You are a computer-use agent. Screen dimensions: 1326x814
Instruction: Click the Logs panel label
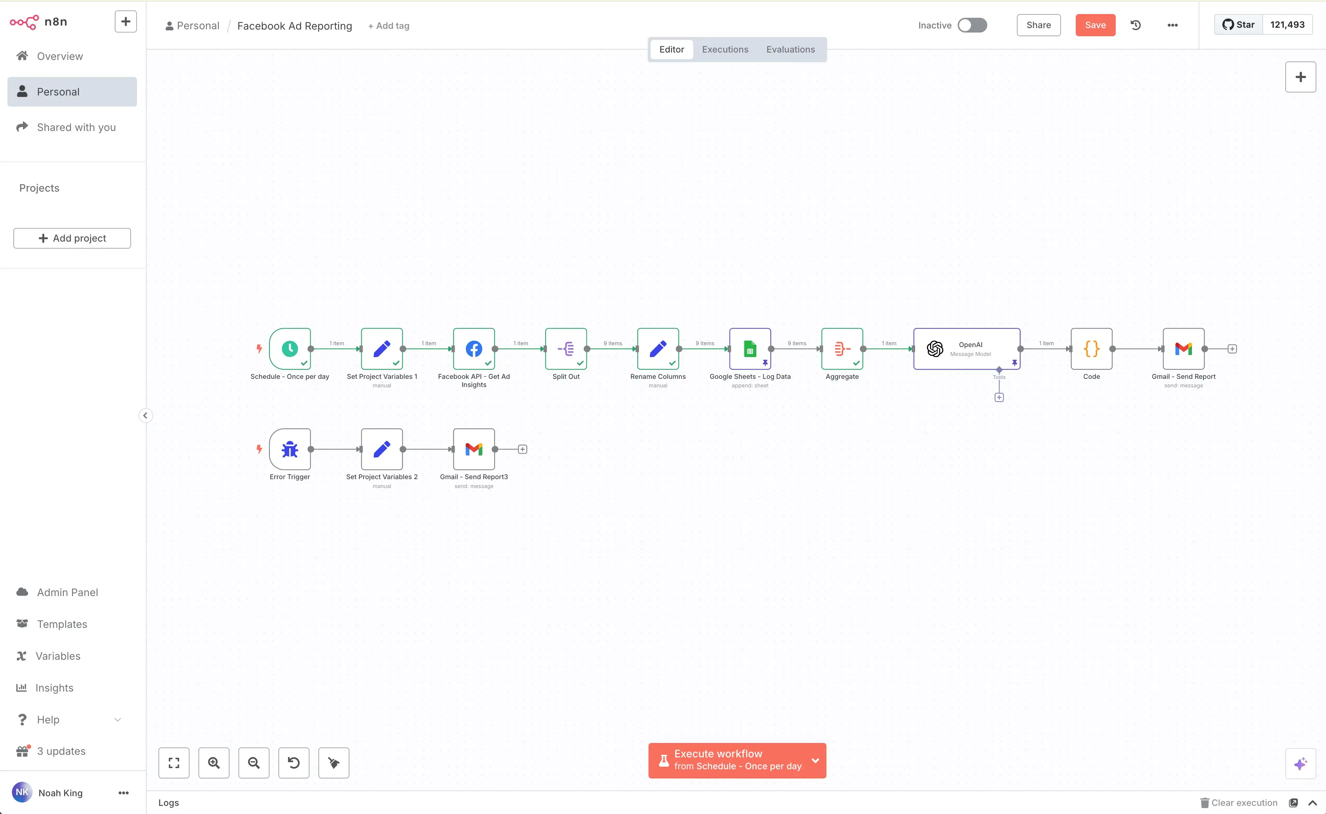(168, 803)
